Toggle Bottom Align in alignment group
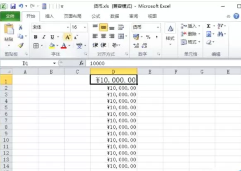 click(x=112, y=28)
